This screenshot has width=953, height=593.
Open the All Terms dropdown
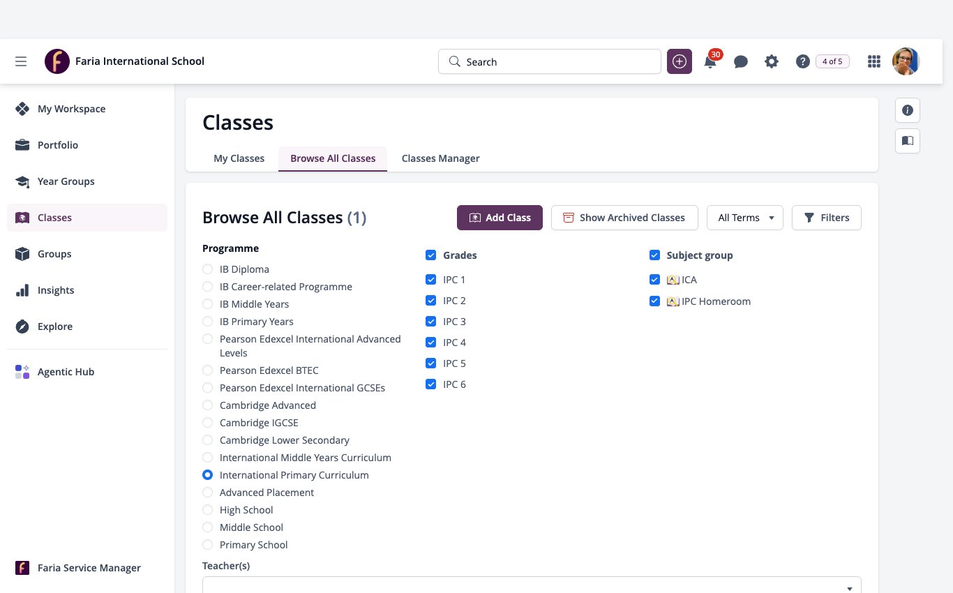point(745,218)
